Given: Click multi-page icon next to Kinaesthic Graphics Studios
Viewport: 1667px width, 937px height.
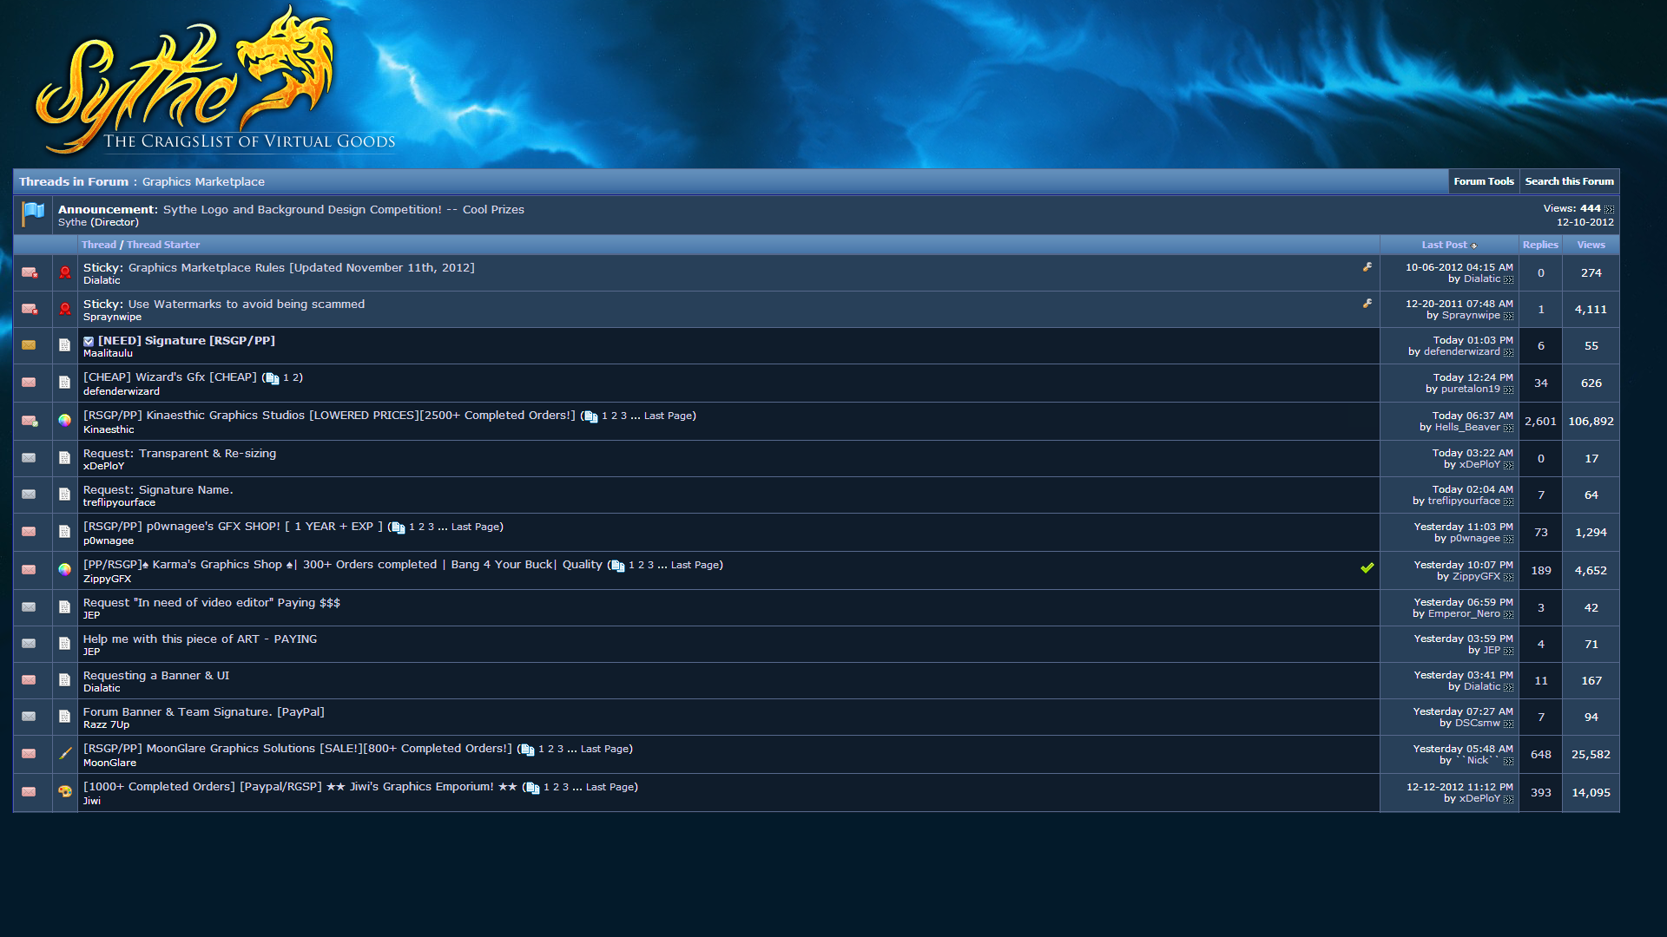Looking at the screenshot, I should (591, 416).
